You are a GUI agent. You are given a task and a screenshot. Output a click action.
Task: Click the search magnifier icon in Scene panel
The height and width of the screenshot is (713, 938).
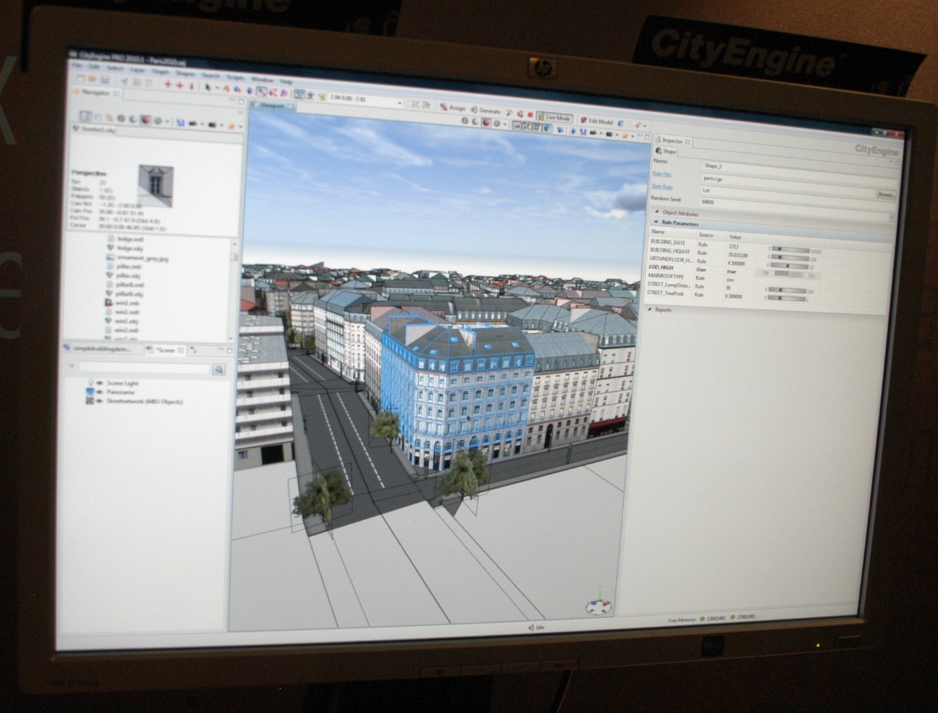[218, 370]
